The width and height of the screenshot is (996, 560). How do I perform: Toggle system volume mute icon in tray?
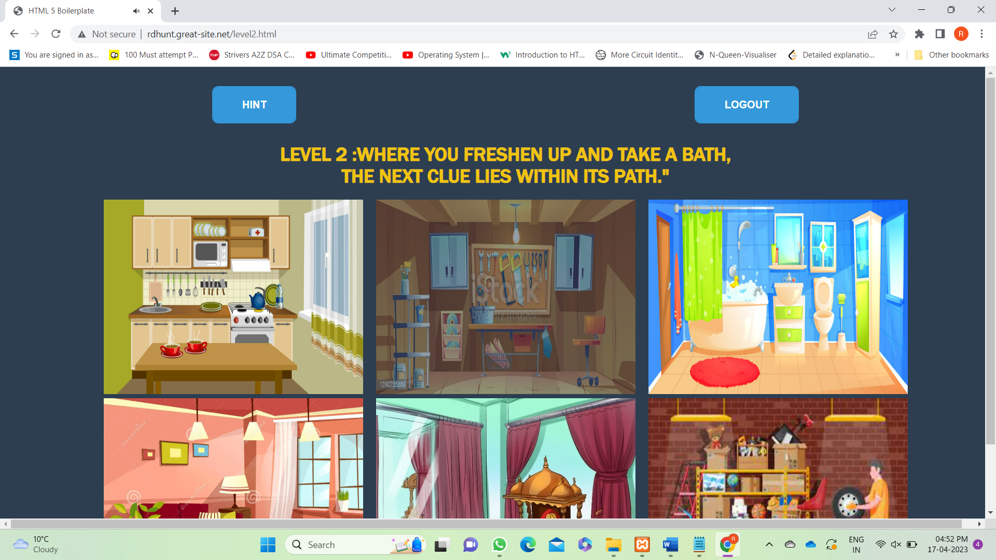896,544
